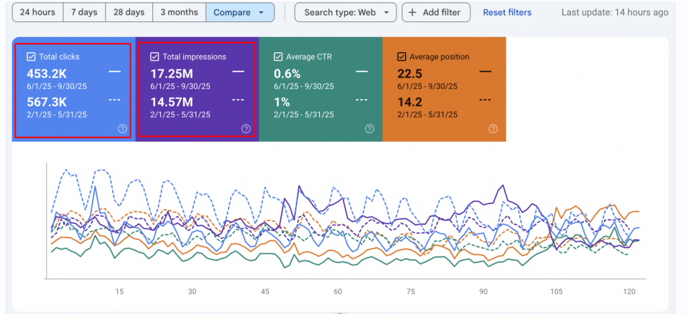The image size is (687, 314).
Task: Click help icon in Total clicks card
Action: (123, 129)
